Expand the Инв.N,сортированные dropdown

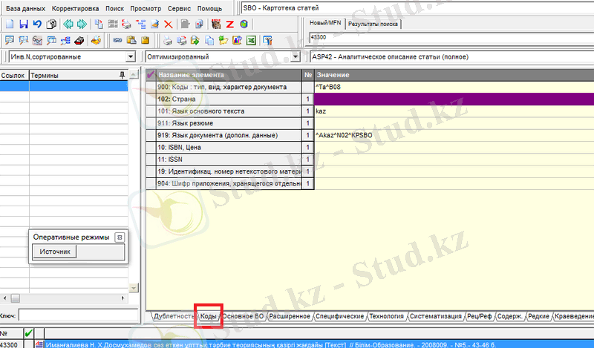[131, 57]
